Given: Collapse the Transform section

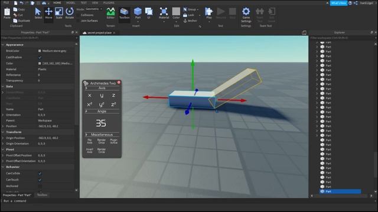Looking at the screenshot, I should (2, 132).
